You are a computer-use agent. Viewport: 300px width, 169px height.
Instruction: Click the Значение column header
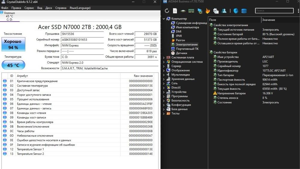(x=280, y=20)
